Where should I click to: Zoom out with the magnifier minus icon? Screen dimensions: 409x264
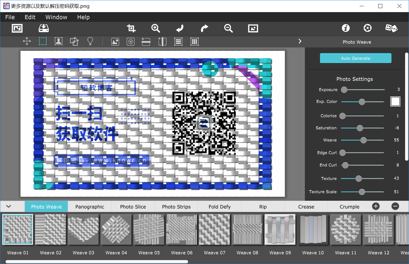coord(229,28)
